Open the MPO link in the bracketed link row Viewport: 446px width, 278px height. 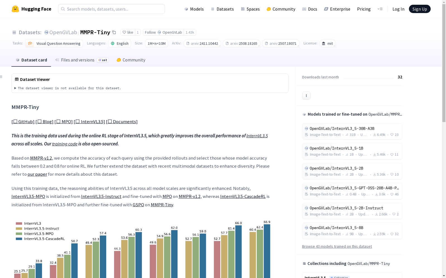point(64,121)
